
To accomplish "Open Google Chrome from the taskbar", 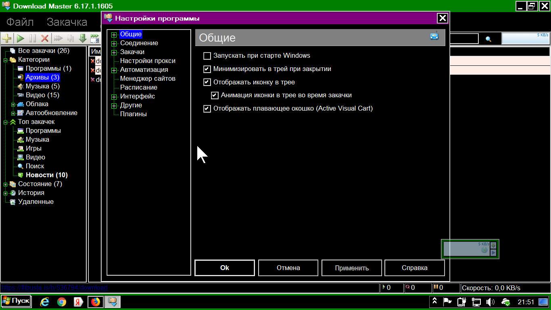I will [62, 302].
